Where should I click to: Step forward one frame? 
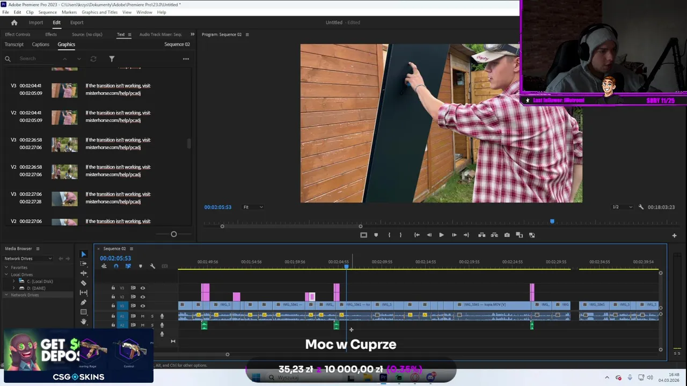pos(454,235)
